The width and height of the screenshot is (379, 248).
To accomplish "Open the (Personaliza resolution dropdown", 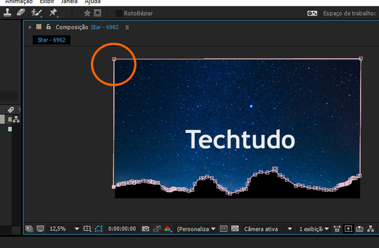I will pyautogui.click(x=196, y=229).
